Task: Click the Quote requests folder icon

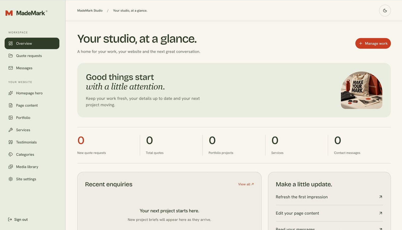Action: click(11, 56)
